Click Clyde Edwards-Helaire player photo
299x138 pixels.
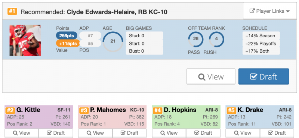25,40
